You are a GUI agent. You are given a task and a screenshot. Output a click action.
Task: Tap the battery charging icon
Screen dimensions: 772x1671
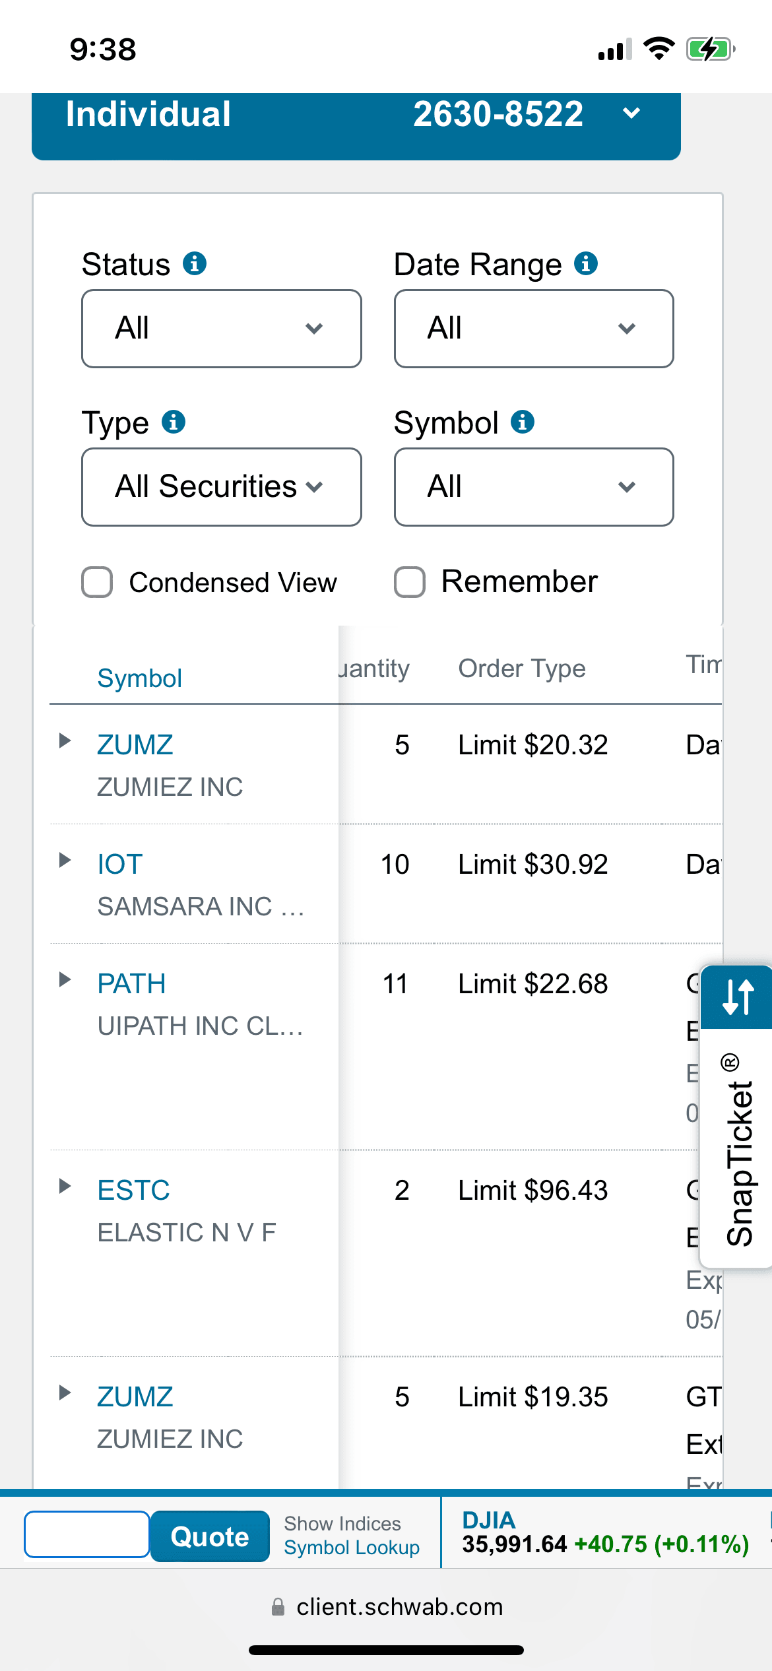pyautogui.click(x=710, y=49)
